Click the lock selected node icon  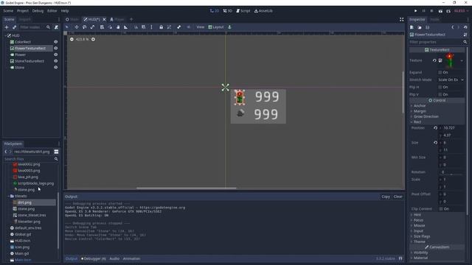pyautogui.click(x=161, y=27)
